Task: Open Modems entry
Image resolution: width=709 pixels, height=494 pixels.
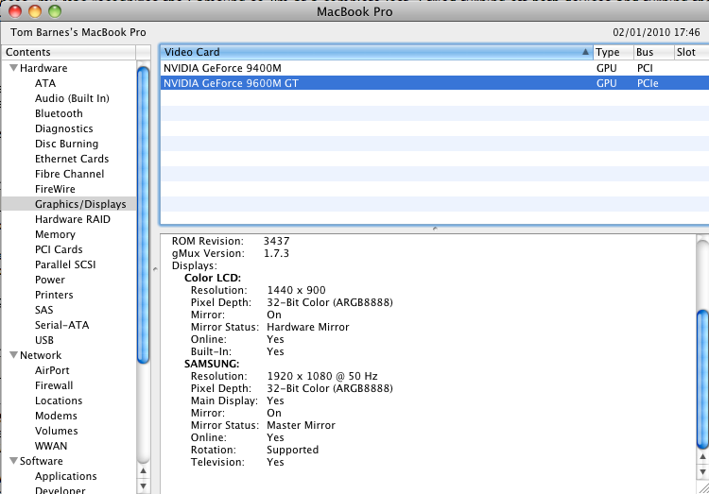Action: [x=56, y=416]
